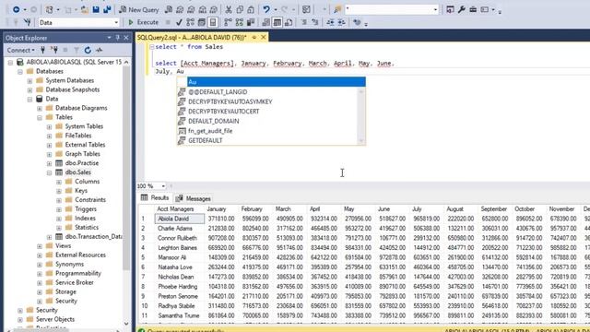Click the August column header
Image resolution: width=590 pixels, height=332 pixels.
tap(454, 209)
